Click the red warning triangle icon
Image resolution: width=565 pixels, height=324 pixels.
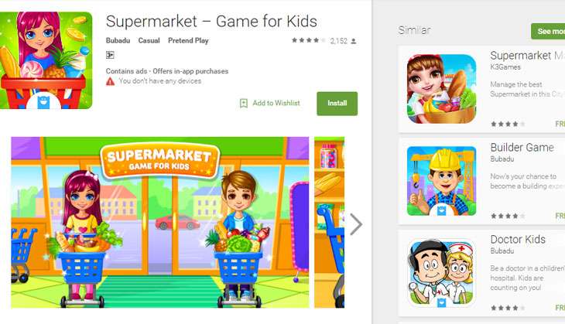click(x=110, y=82)
